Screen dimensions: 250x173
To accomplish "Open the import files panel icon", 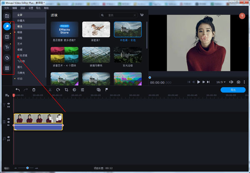I will point(7,16).
